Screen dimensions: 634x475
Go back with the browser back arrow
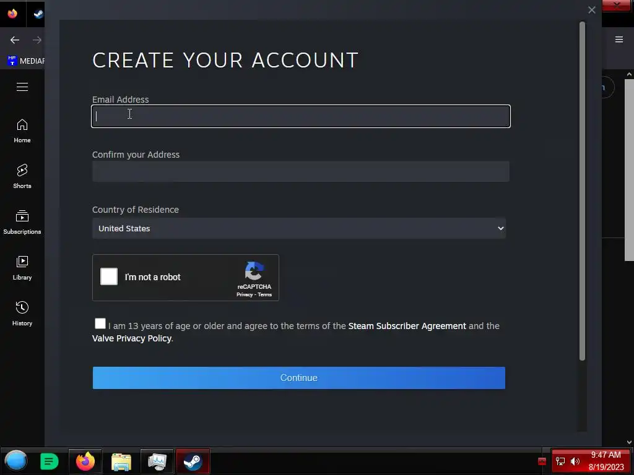click(x=15, y=40)
